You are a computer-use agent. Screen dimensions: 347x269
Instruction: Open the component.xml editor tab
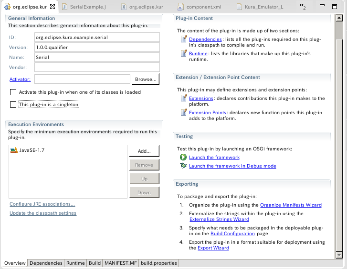pyautogui.click(x=204, y=7)
